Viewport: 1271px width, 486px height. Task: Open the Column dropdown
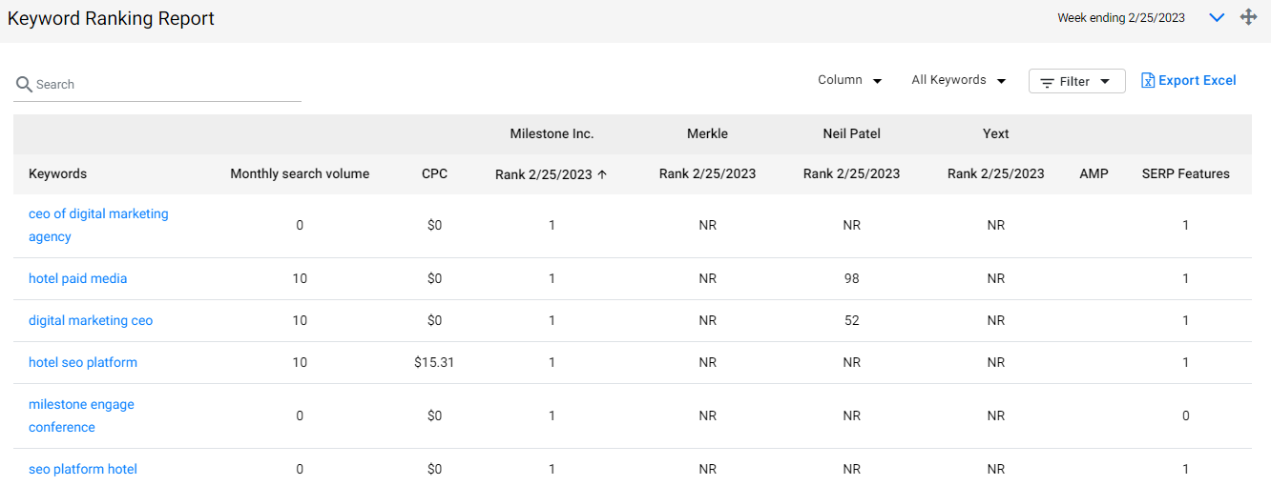(850, 80)
